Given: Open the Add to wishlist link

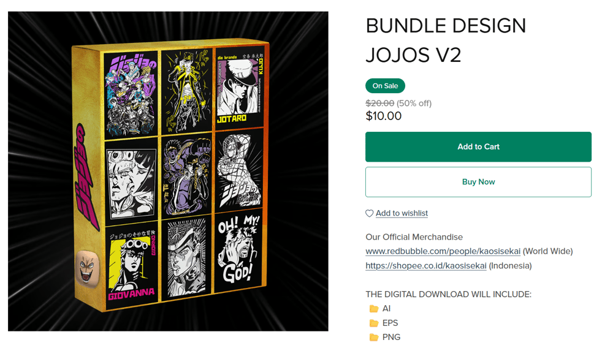Looking at the screenshot, I should coord(402,213).
